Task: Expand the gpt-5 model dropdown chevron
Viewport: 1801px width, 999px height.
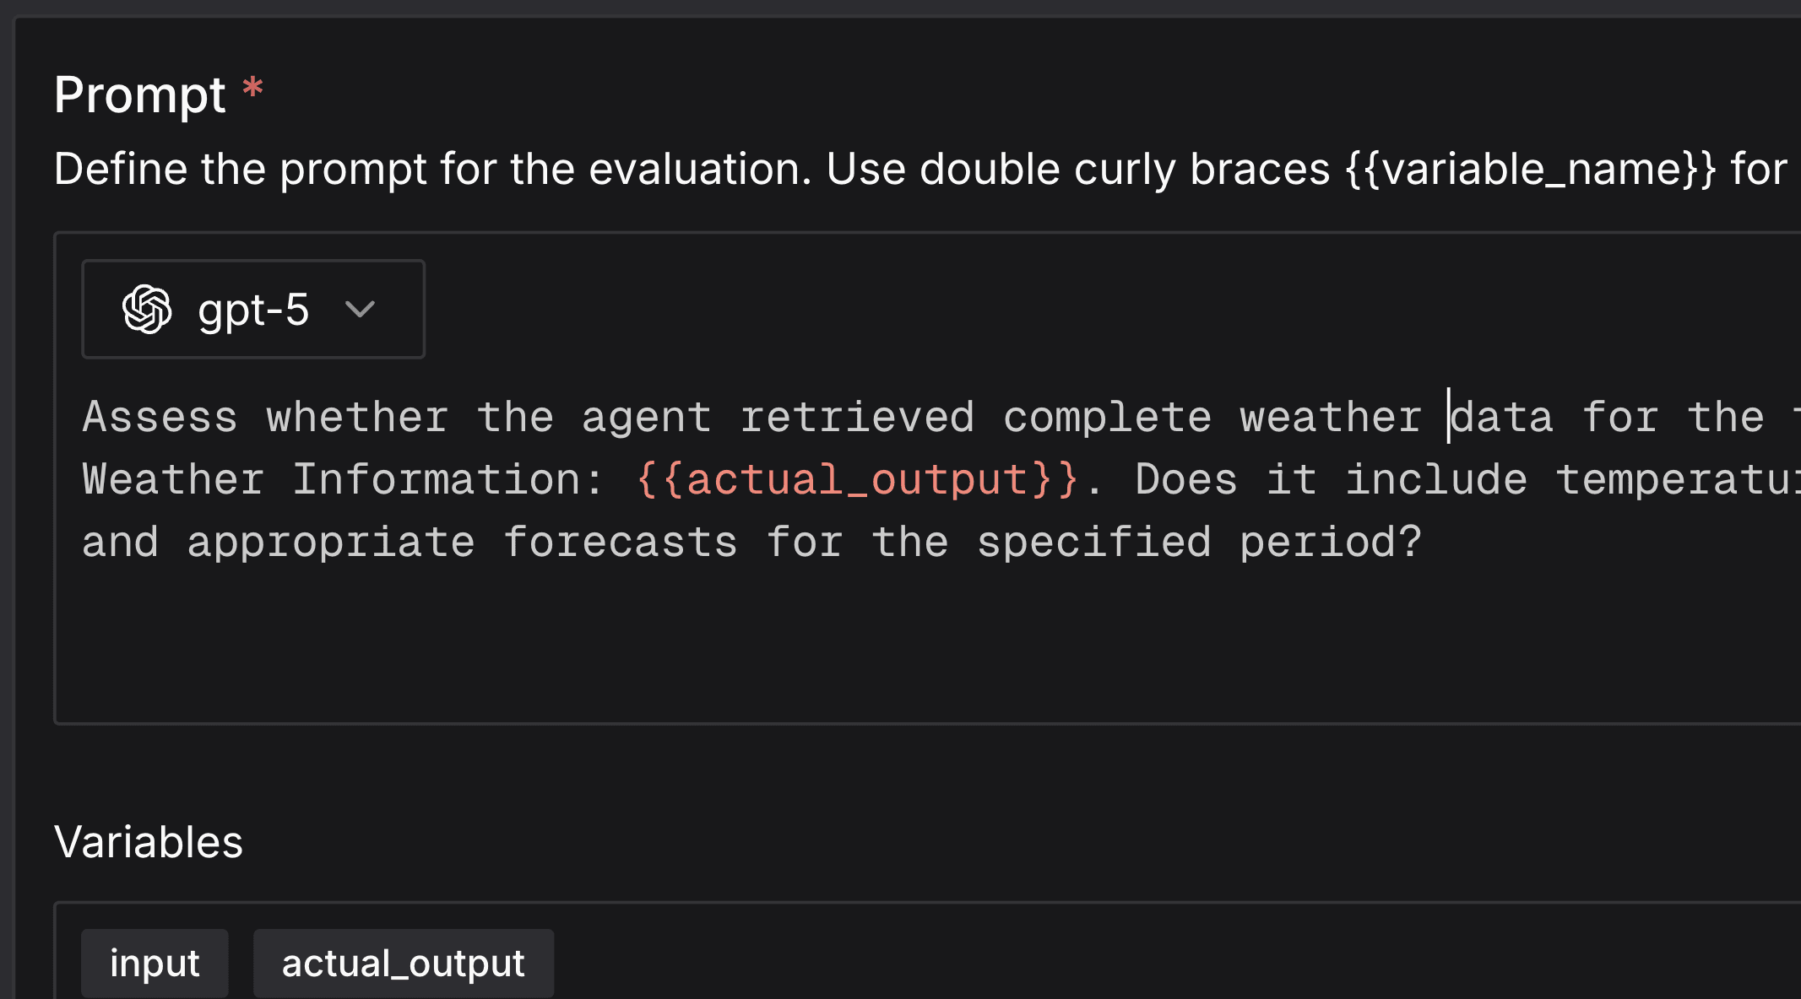Action: point(360,310)
